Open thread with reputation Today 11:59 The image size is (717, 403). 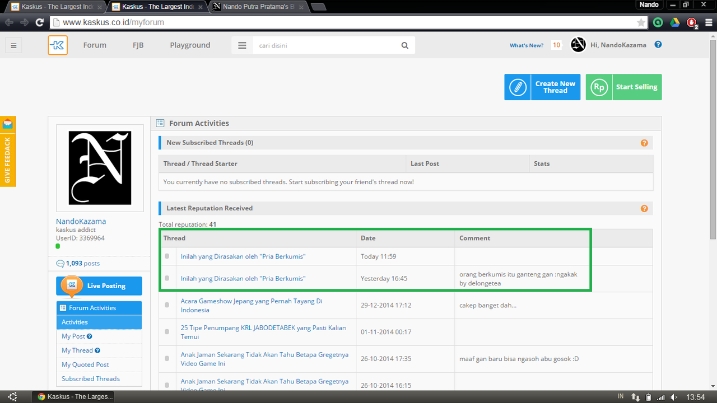[x=243, y=256]
